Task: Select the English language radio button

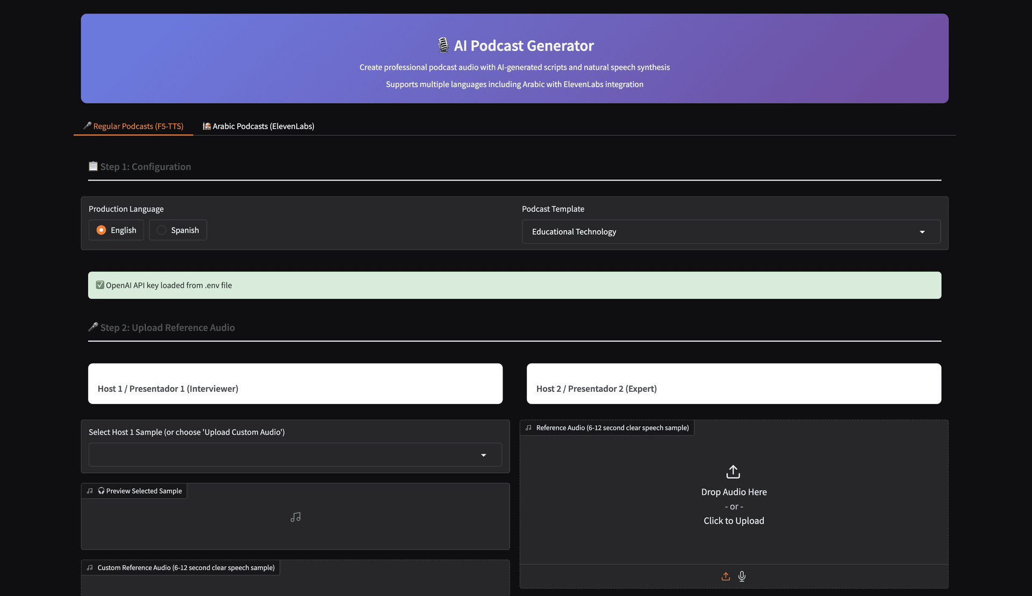Action: point(101,230)
